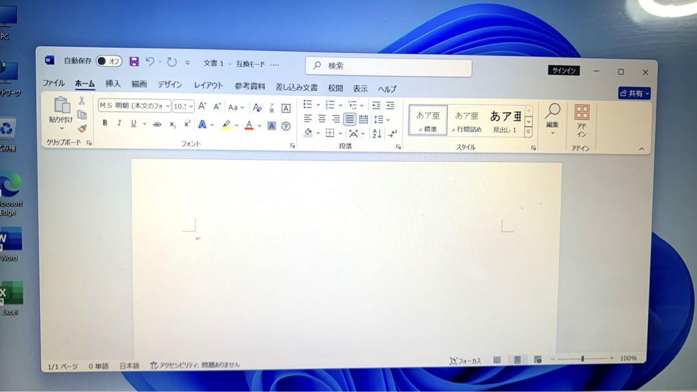Switch to the Layout tab
This screenshot has width=697, height=392.
tap(208, 86)
